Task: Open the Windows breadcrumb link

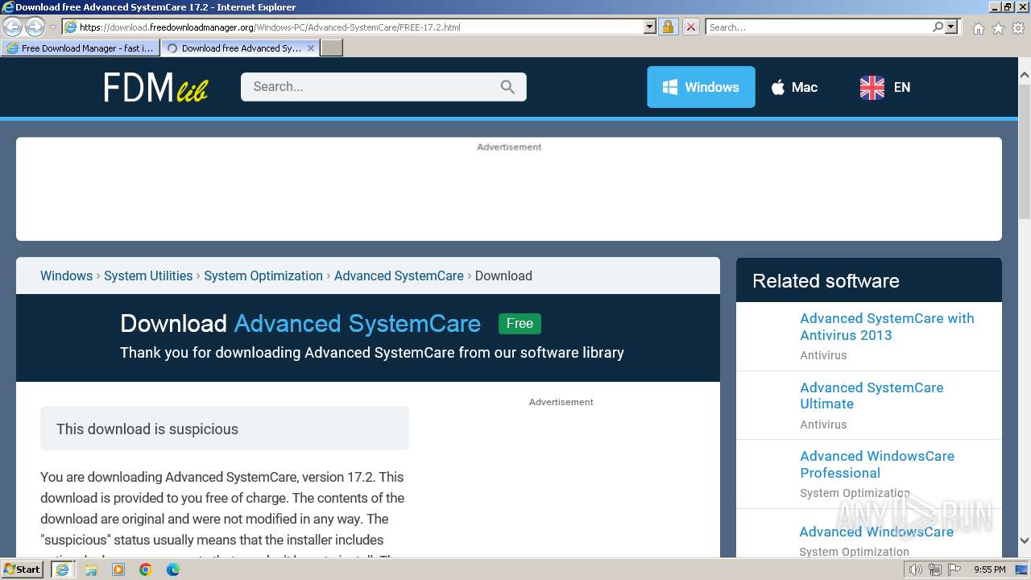Action: pos(66,275)
